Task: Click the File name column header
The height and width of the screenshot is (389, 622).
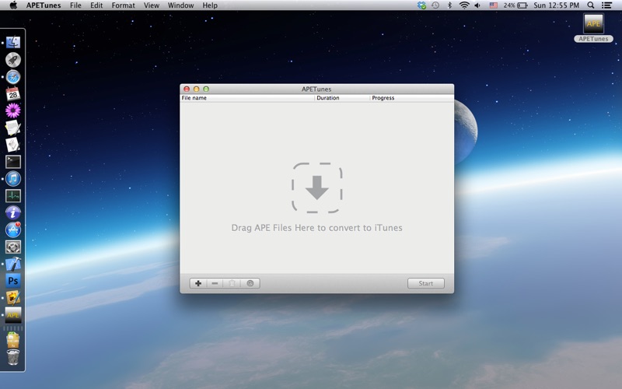Action: 246,98
